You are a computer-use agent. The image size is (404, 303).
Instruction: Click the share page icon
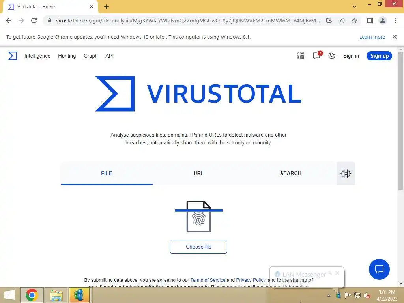342,21
